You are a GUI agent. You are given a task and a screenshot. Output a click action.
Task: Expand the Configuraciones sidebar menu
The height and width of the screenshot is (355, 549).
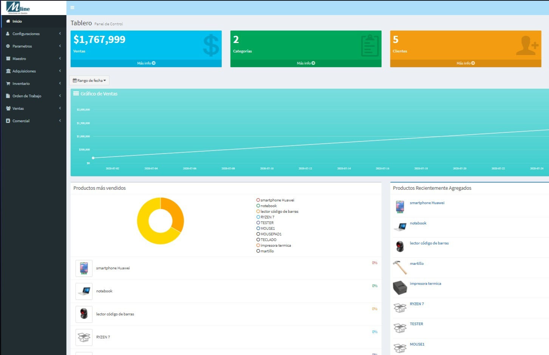click(x=26, y=34)
